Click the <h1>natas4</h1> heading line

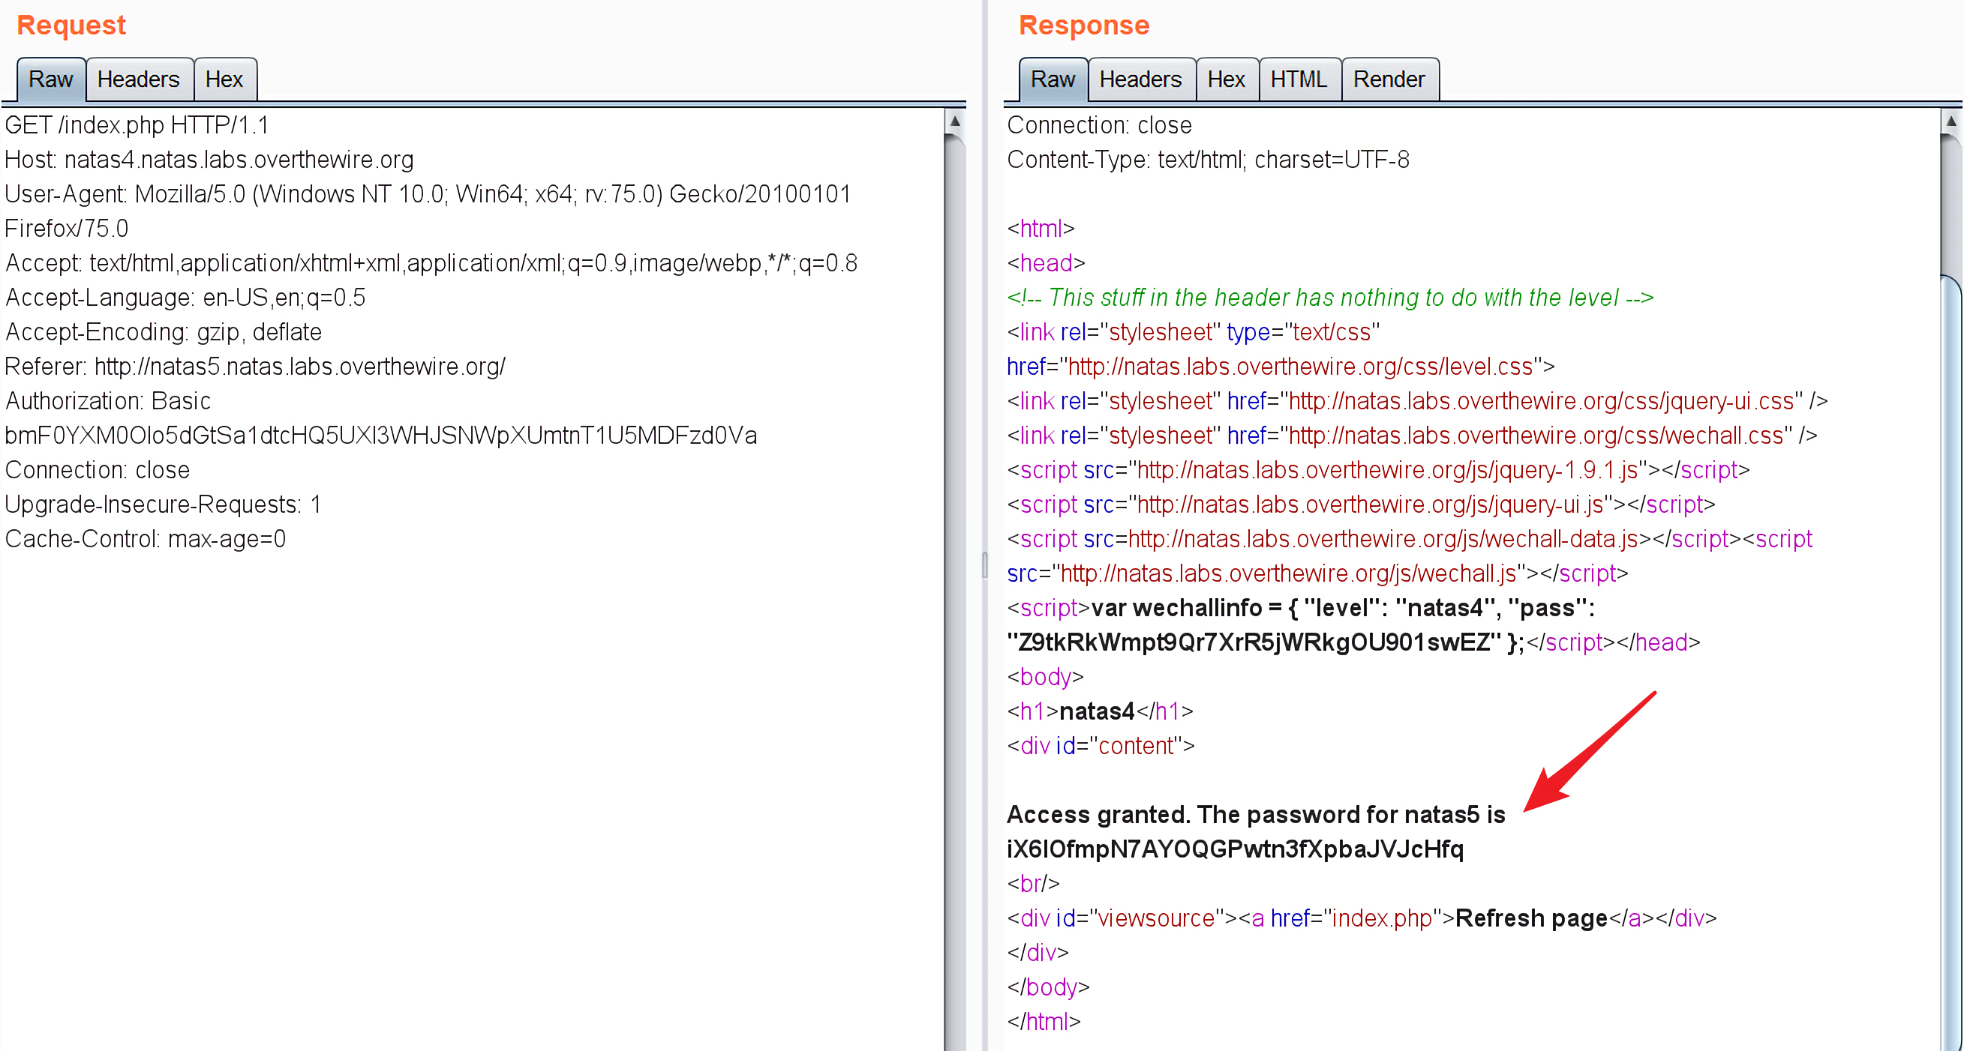click(1101, 711)
